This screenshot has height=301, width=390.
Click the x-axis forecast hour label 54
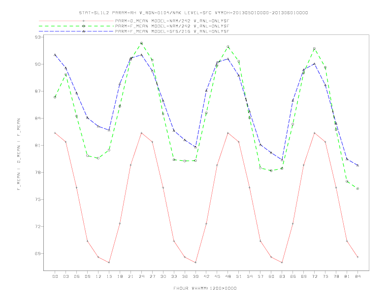(x=250, y=276)
